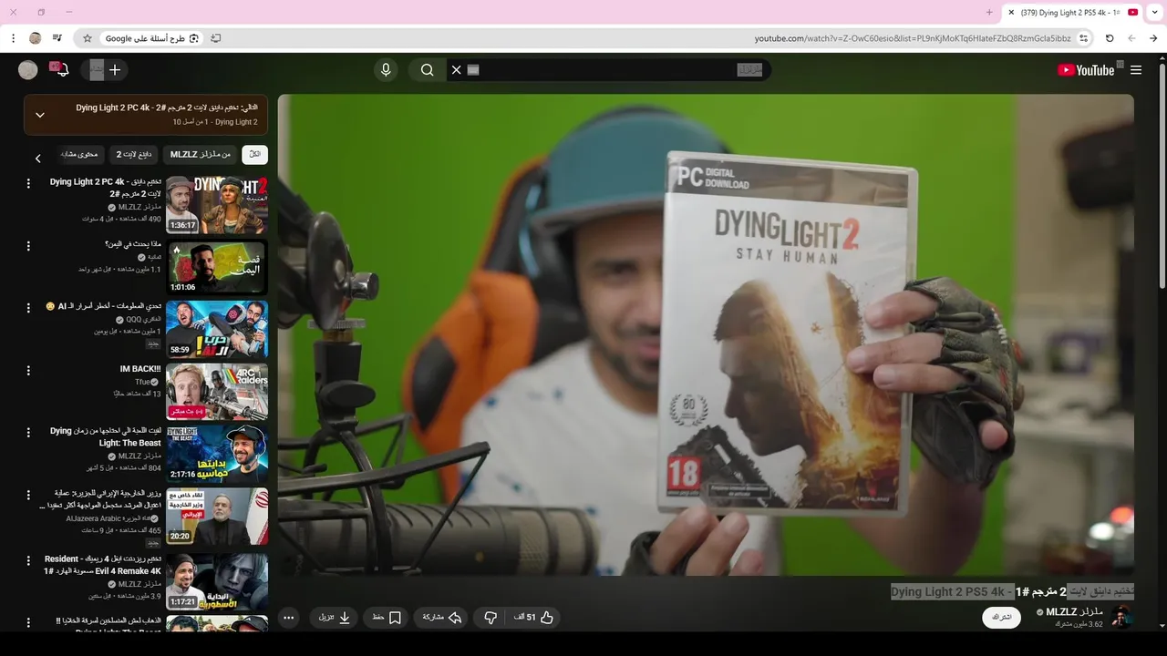Play the 58:59 AI challenge thumbnail

(217, 329)
